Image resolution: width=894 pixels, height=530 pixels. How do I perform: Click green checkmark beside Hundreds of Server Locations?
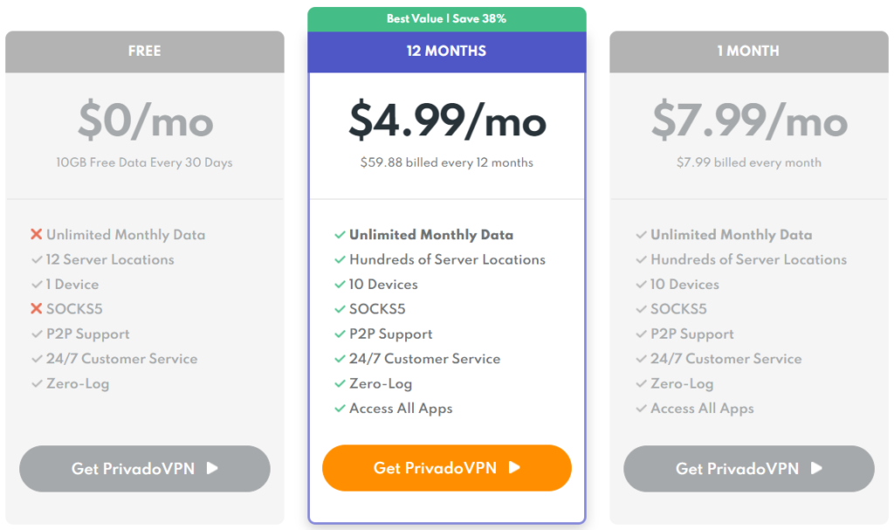pyautogui.click(x=340, y=259)
